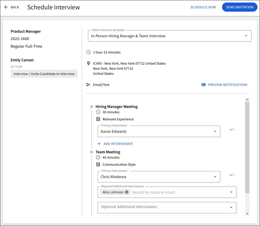The image size is (260, 226).
Task: Click the clipboard icon beside Relevant Experience
Action: coord(98,119)
